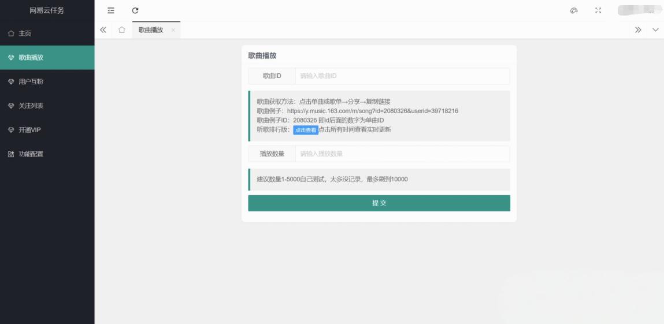Open 用户互粉 in the sidebar
The width and height of the screenshot is (664, 324).
tap(47, 81)
